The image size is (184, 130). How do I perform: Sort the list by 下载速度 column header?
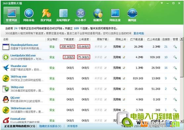(x=69, y=40)
